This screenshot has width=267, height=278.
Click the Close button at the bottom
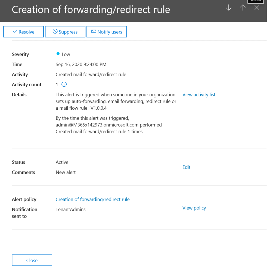[x=32, y=260]
